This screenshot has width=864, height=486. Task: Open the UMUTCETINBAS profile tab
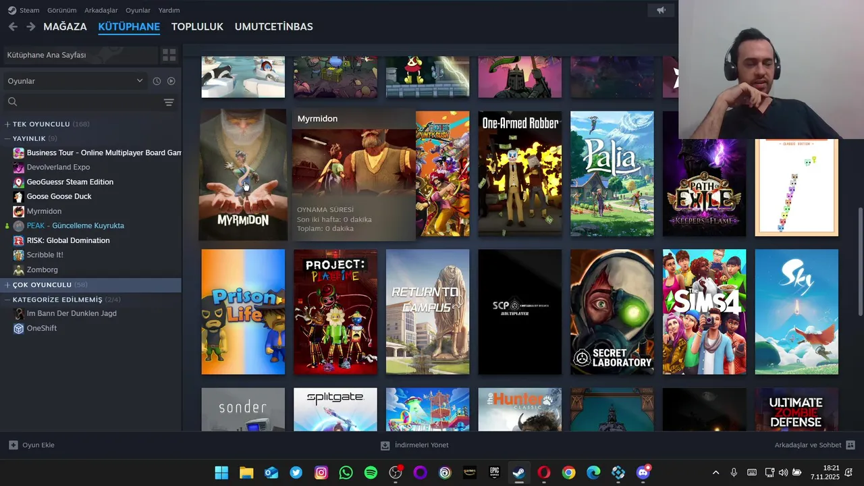point(273,27)
